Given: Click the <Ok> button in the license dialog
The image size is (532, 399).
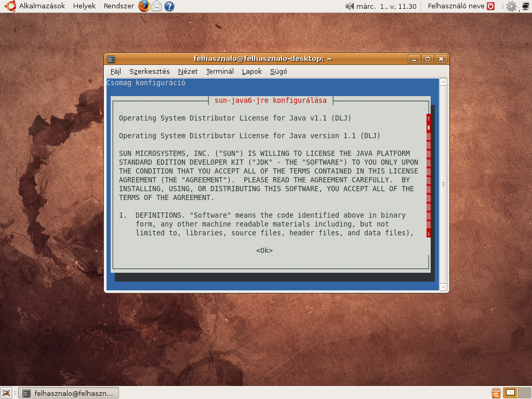Looking at the screenshot, I should (264, 250).
